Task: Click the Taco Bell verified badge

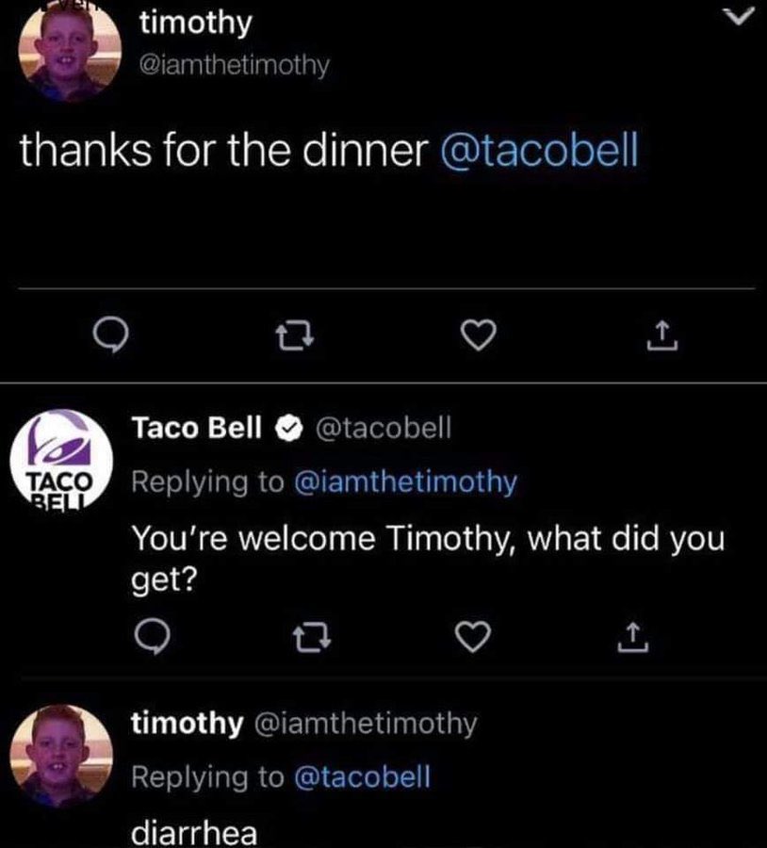Action: point(286,430)
